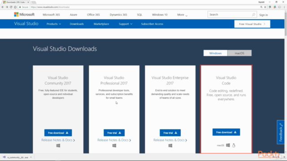Click search magnifier icon in Search box
The width and height of the screenshot is (287, 161).
(x=253, y=14)
